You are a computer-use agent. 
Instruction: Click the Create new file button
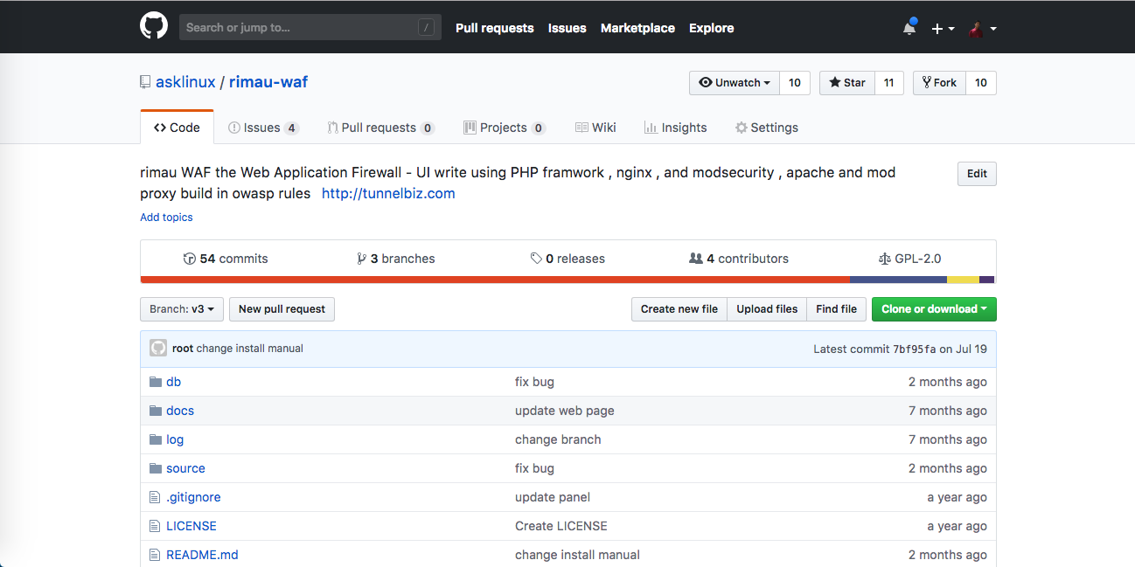(x=679, y=309)
